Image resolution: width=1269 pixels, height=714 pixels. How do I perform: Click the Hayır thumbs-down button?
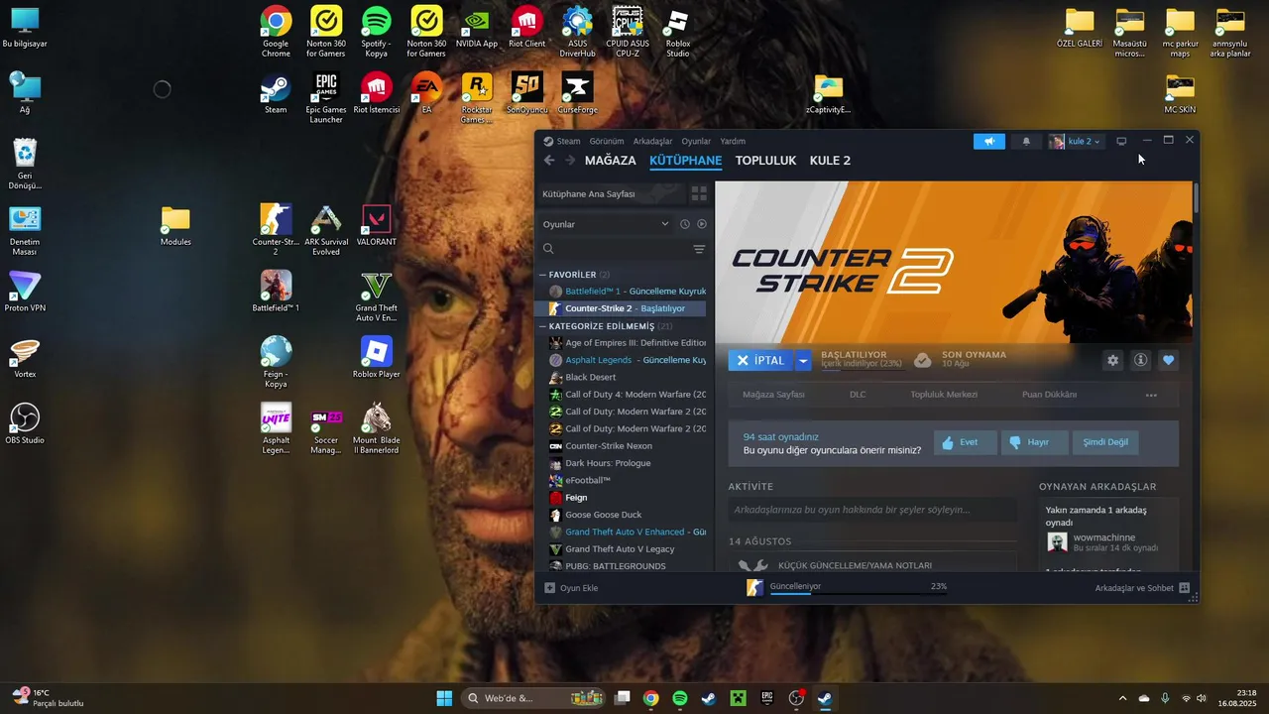(1035, 442)
